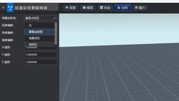Click the 经度偏移 label

8,25
